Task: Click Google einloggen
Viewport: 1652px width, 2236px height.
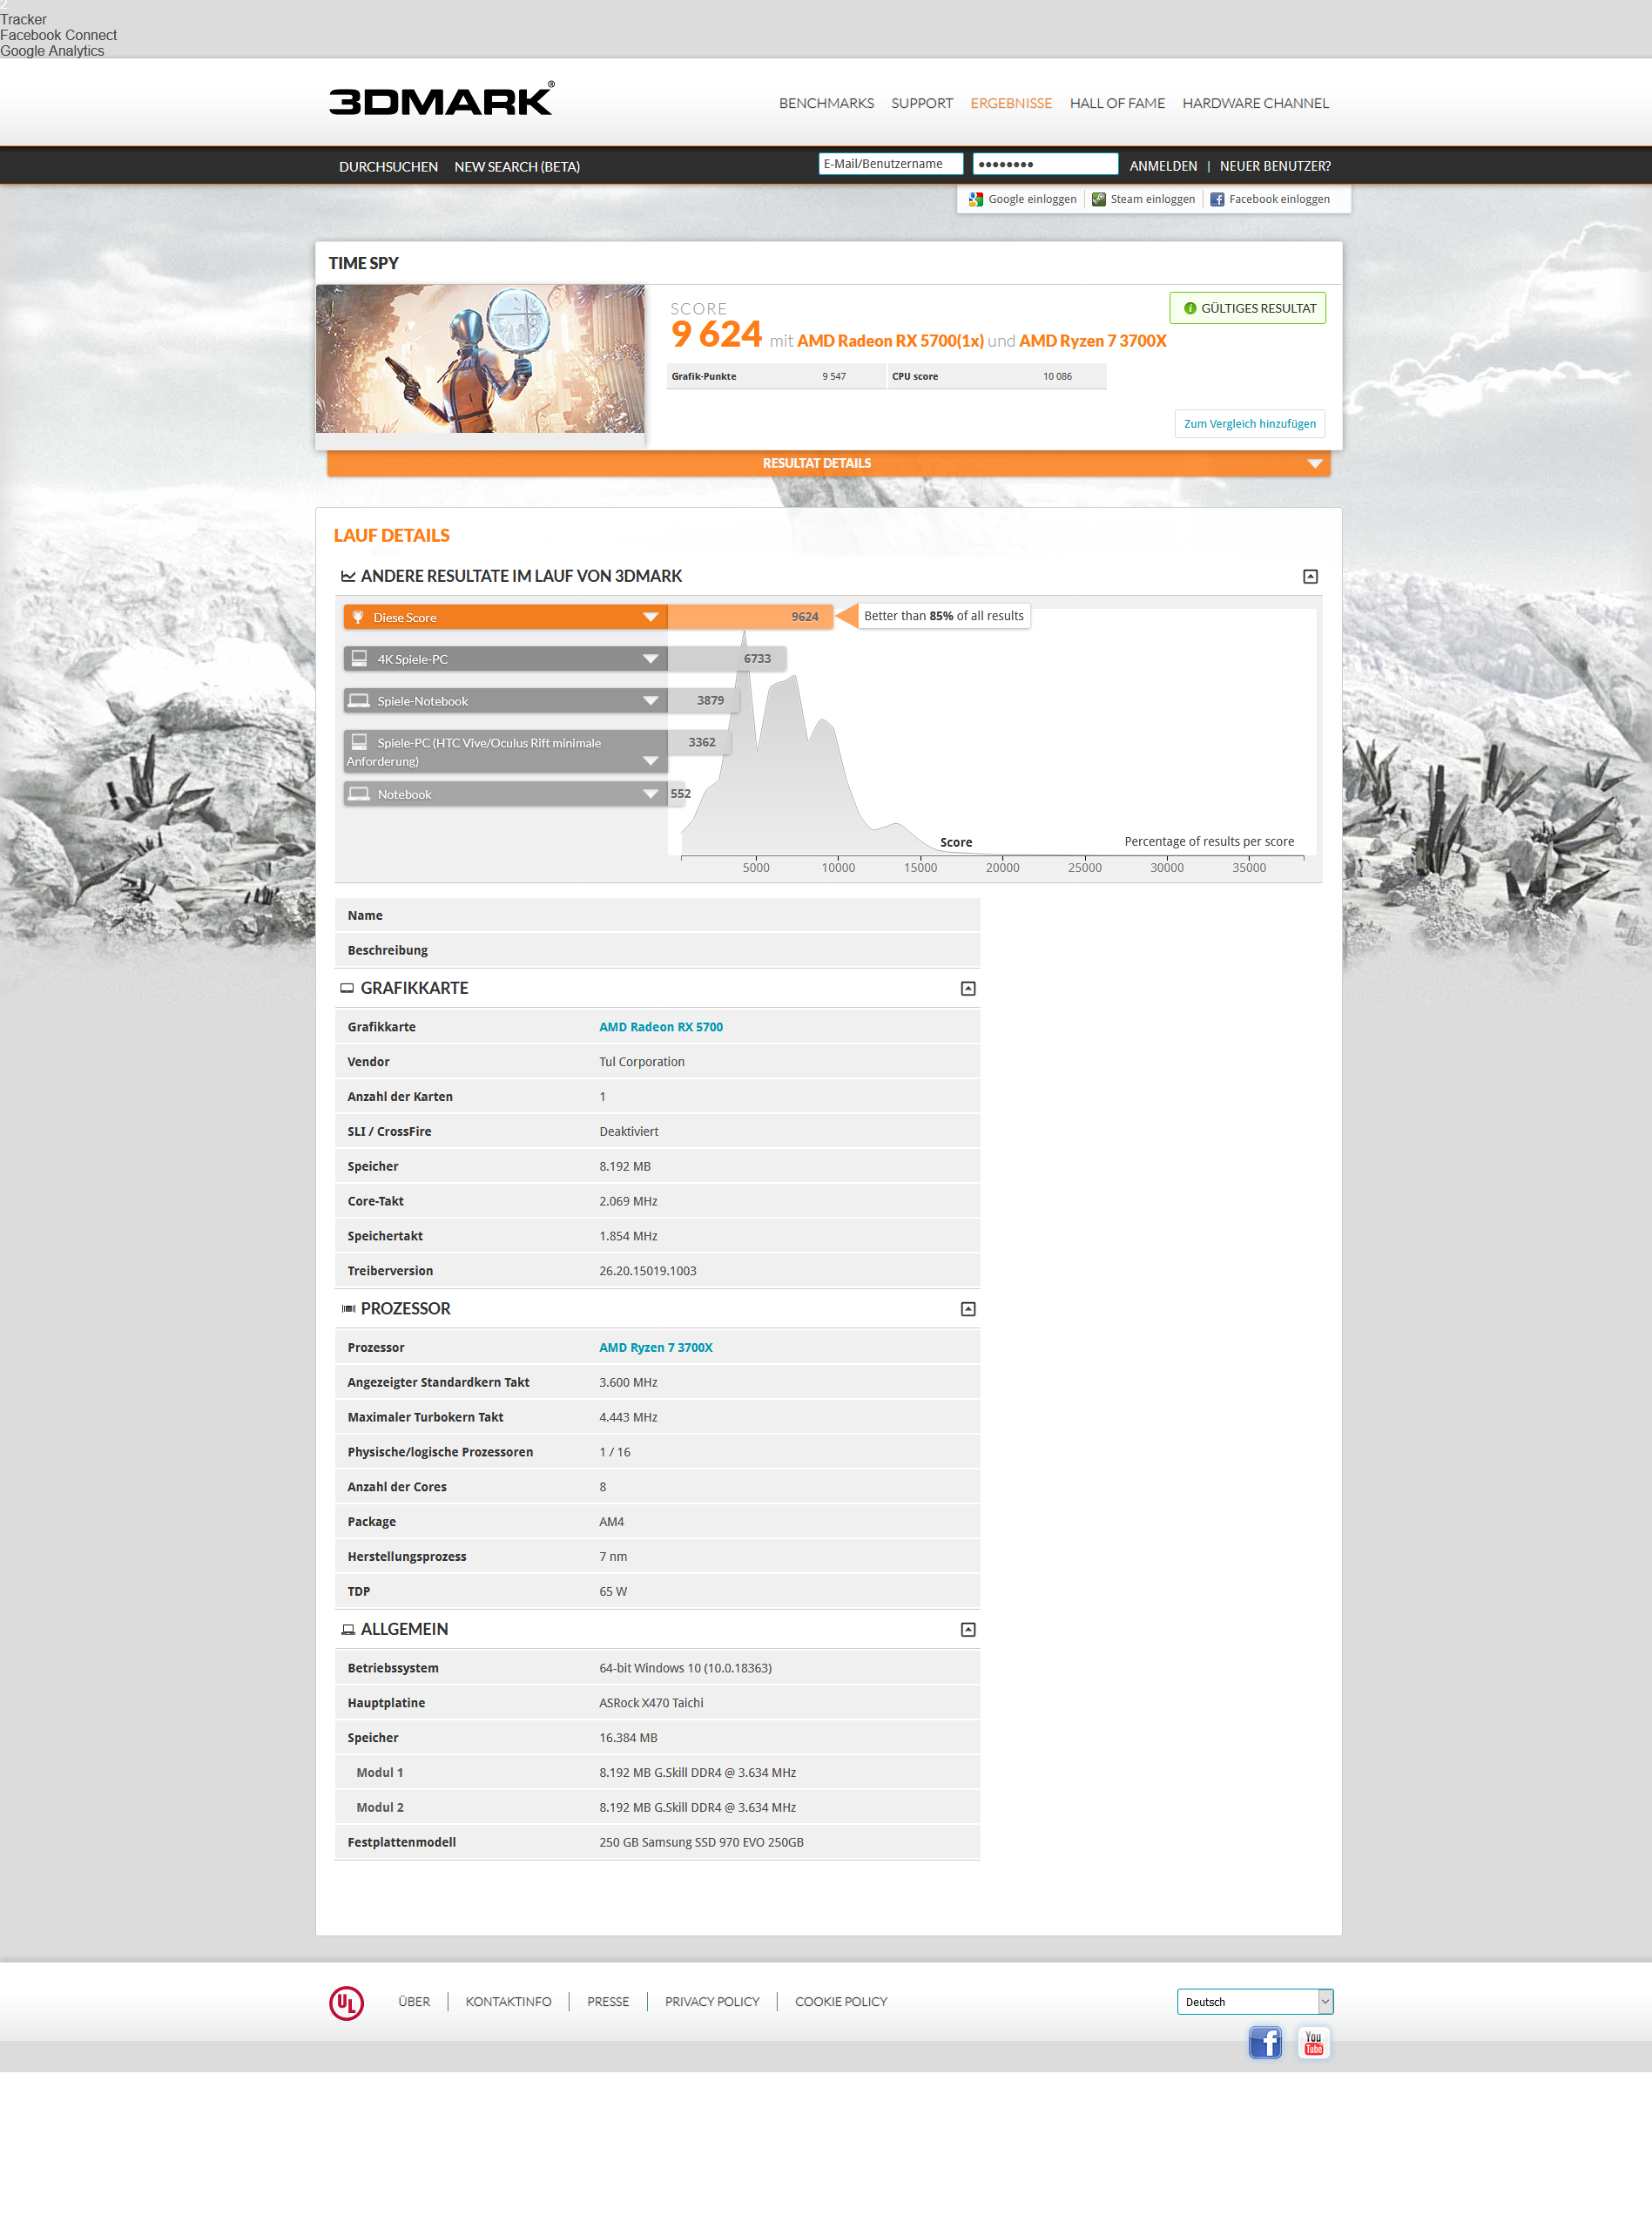Action: point(1022,199)
